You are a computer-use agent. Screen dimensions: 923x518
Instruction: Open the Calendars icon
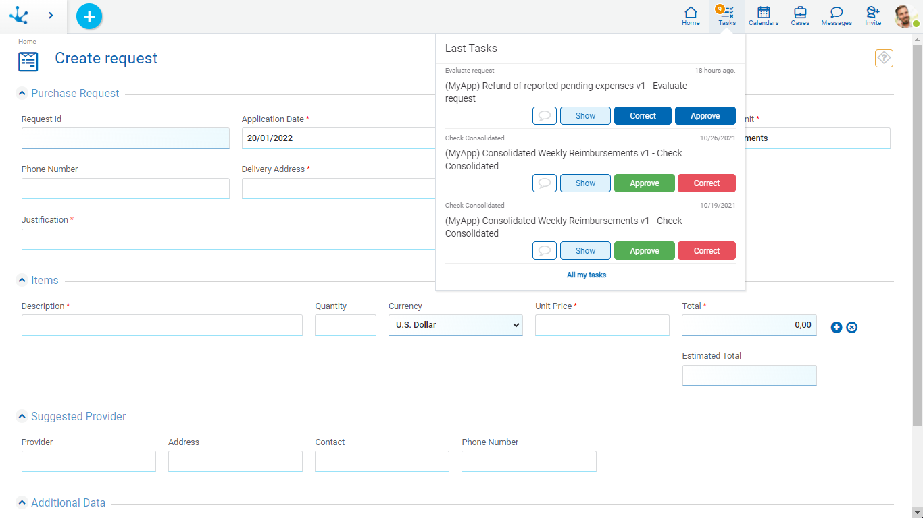click(x=763, y=16)
